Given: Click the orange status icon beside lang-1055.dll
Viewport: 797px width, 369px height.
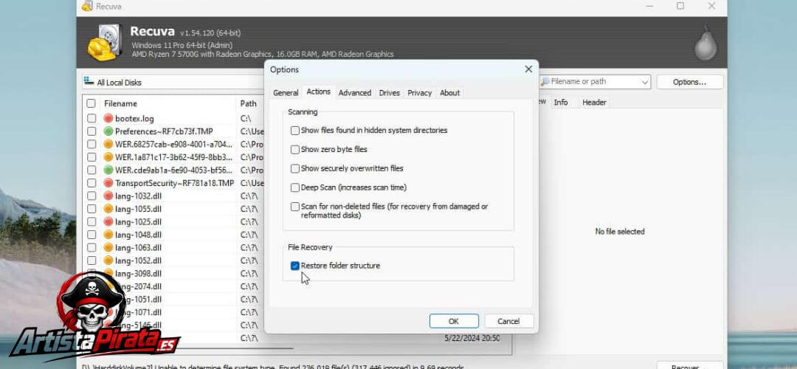Looking at the screenshot, I should 108,208.
